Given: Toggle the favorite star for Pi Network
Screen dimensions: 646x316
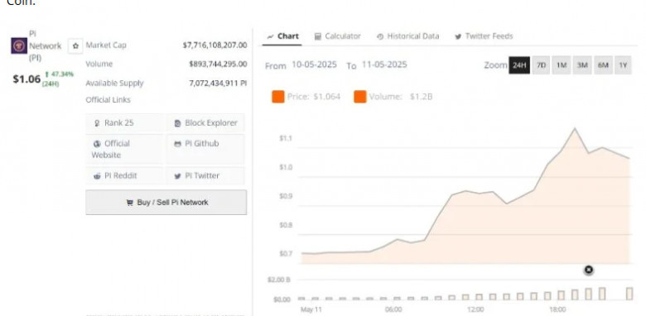Looking at the screenshot, I should 75,46.
